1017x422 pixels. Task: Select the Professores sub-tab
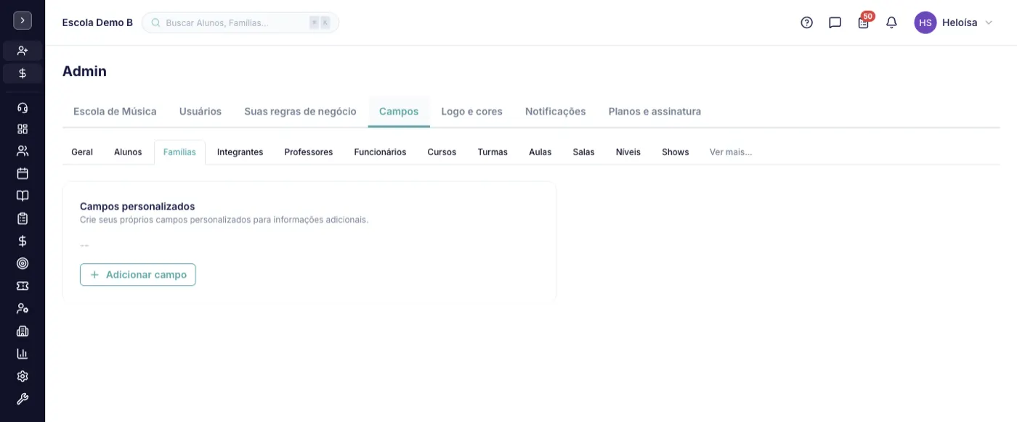coord(309,152)
